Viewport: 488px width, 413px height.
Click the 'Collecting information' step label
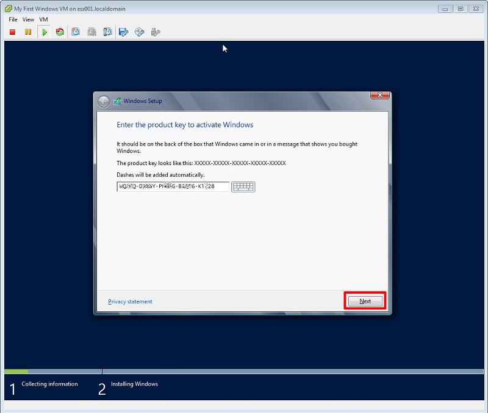coord(50,384)
